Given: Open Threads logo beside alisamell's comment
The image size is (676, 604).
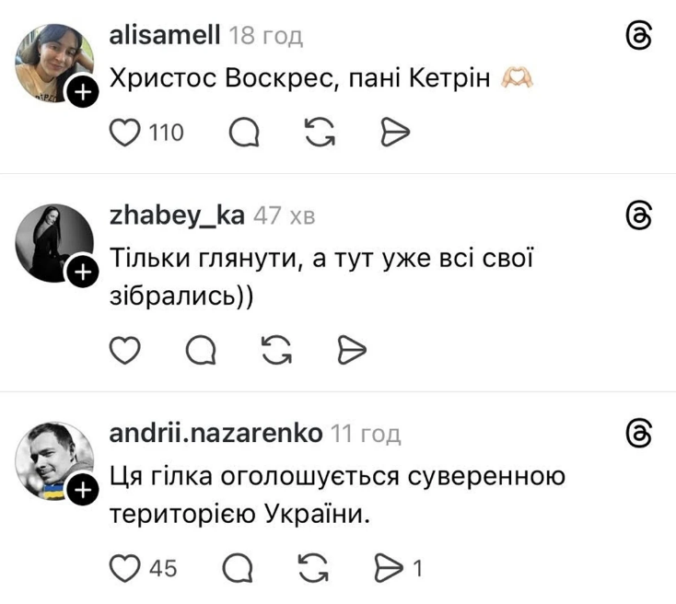Looking at the screenshot, I should (x=638, y=36).
